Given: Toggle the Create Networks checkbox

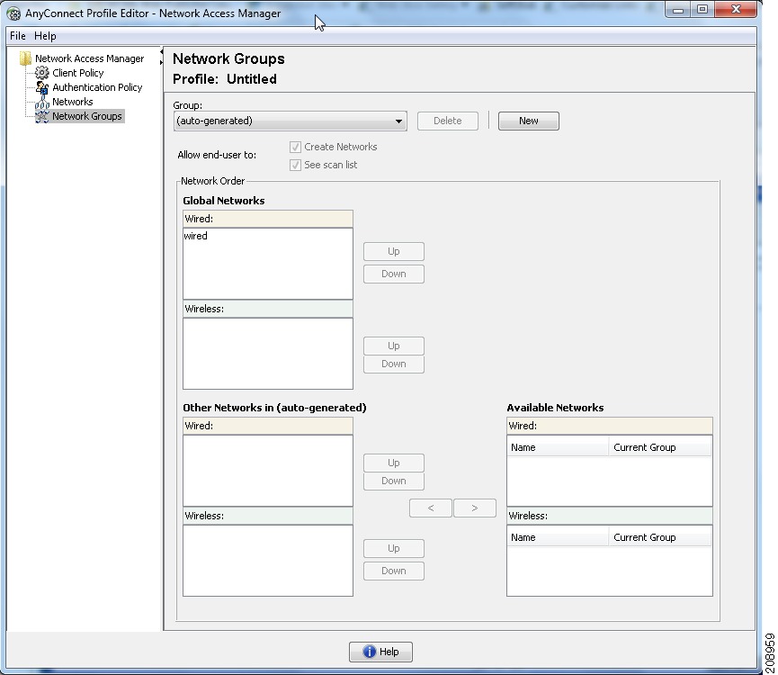Looking at the screenshot, I should coord(295,147).
